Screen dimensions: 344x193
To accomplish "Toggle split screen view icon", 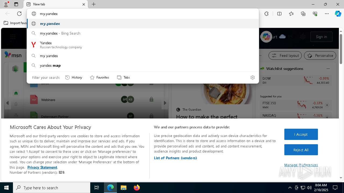I will pyautogui.click(x=279, y=14).
